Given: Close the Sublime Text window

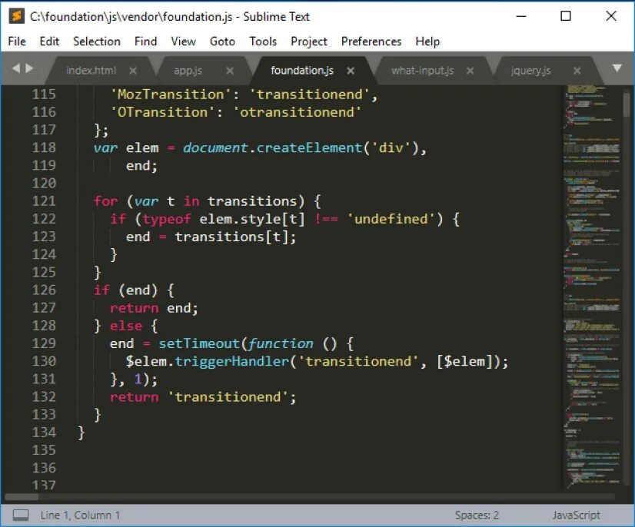Looking at the screenshot, I should click(x=611, y=16).
